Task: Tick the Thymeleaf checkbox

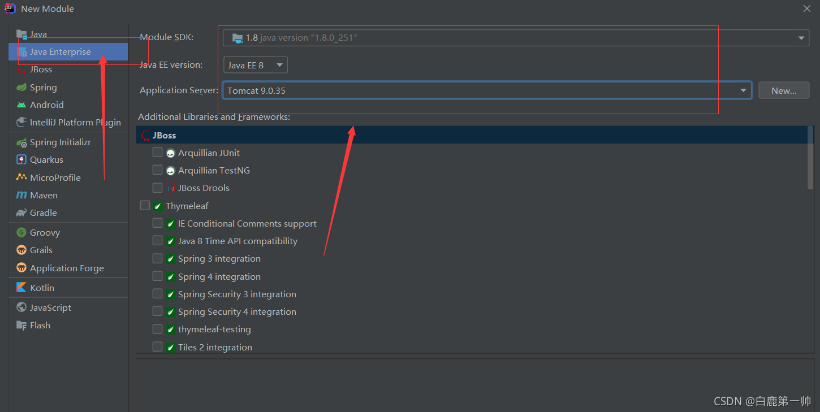Action: click(x=145, y=206)
